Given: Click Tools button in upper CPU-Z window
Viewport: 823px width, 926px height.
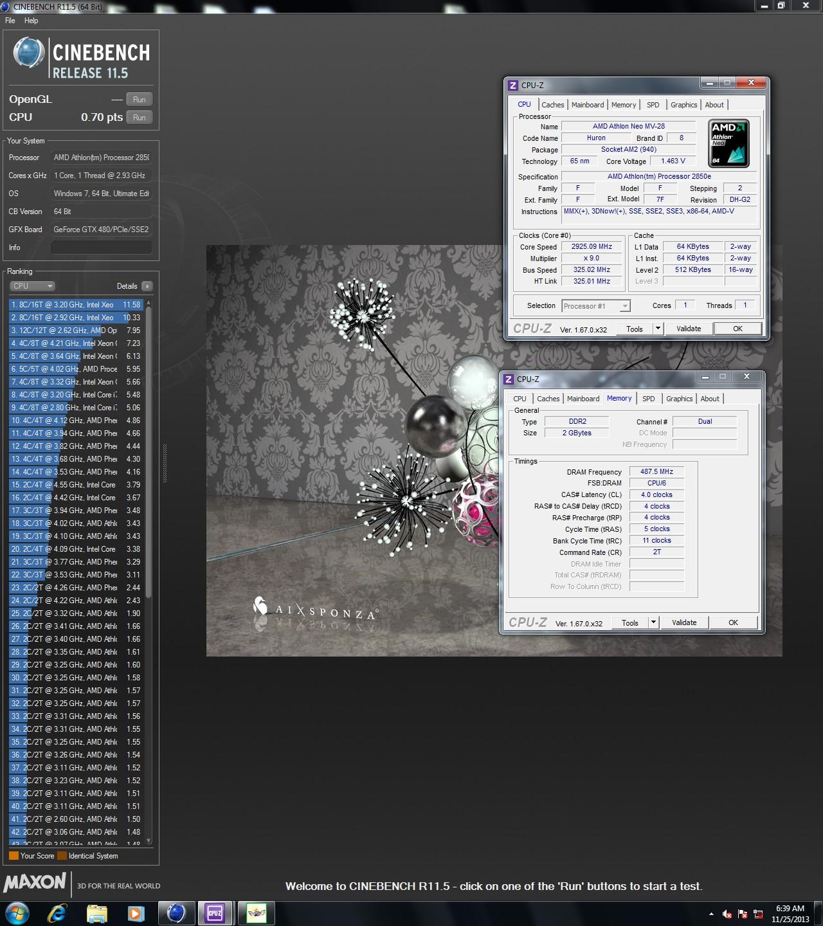Looking at the screenshot, I should 635,329.
